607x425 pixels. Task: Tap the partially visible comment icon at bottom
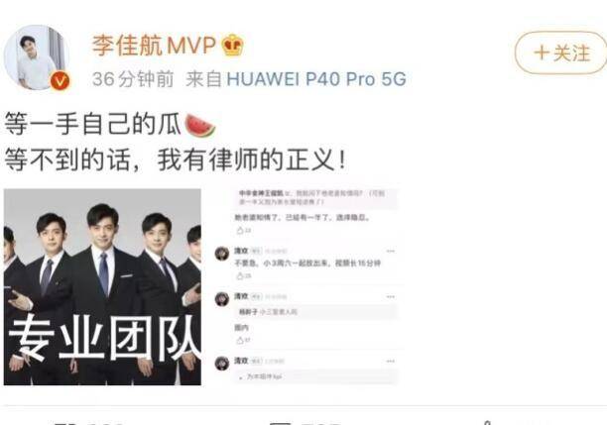click(281, 423)
